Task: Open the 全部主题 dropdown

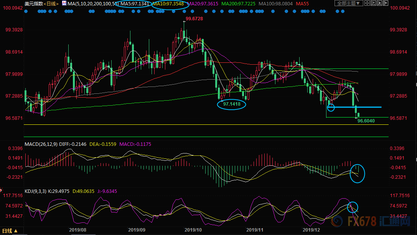Action: click(349, 3)
